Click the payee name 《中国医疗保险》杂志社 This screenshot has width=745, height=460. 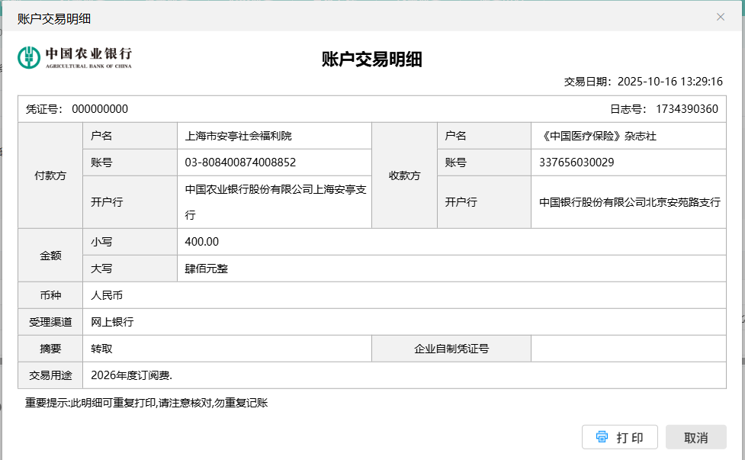[x=598, y=136]
